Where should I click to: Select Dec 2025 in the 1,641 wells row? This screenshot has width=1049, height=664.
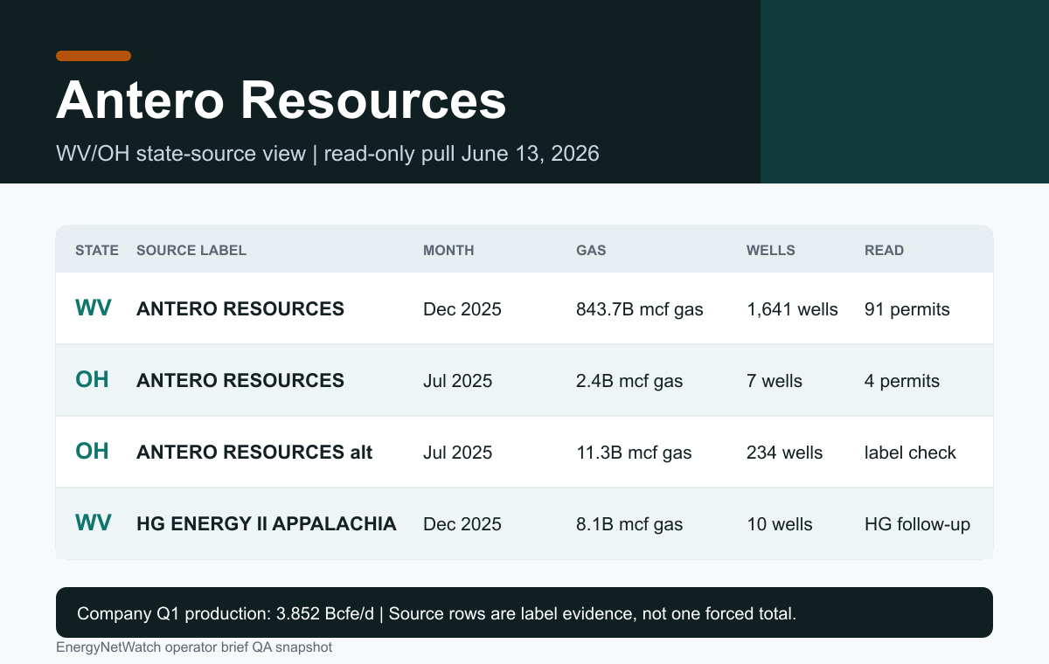pyautogui.click(x=462, y=309)
